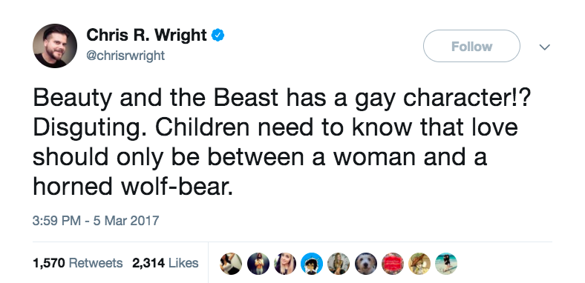Viewport: 585px width, 283px height.
Task: View the 1,570 Retweets list
Action: pyautogui.click(x=78, y=263)
